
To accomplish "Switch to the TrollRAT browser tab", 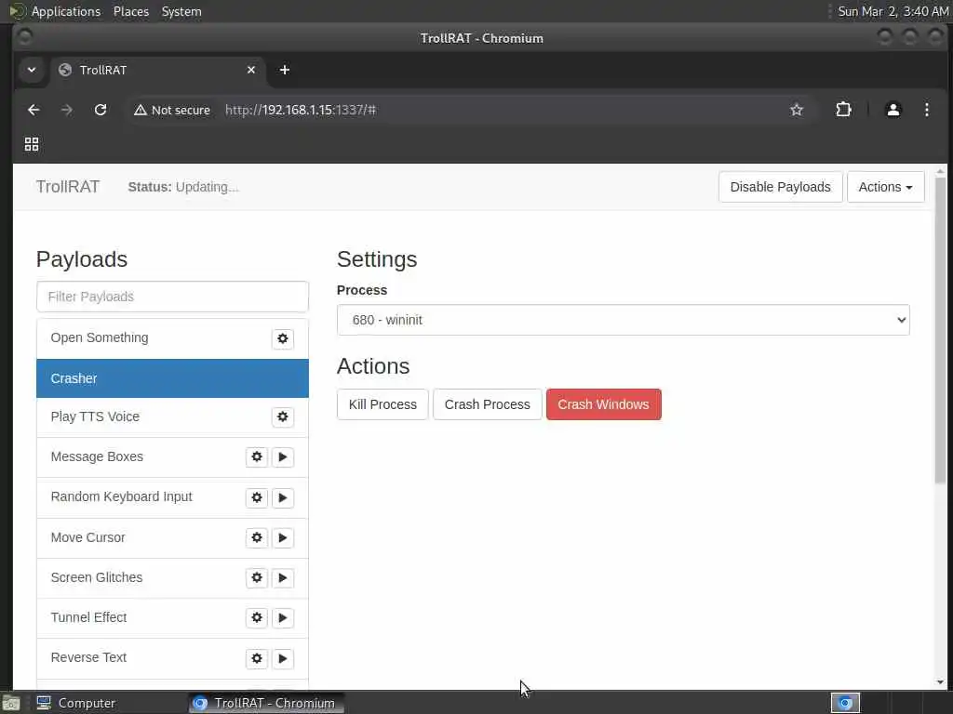I will pos(158,70).
